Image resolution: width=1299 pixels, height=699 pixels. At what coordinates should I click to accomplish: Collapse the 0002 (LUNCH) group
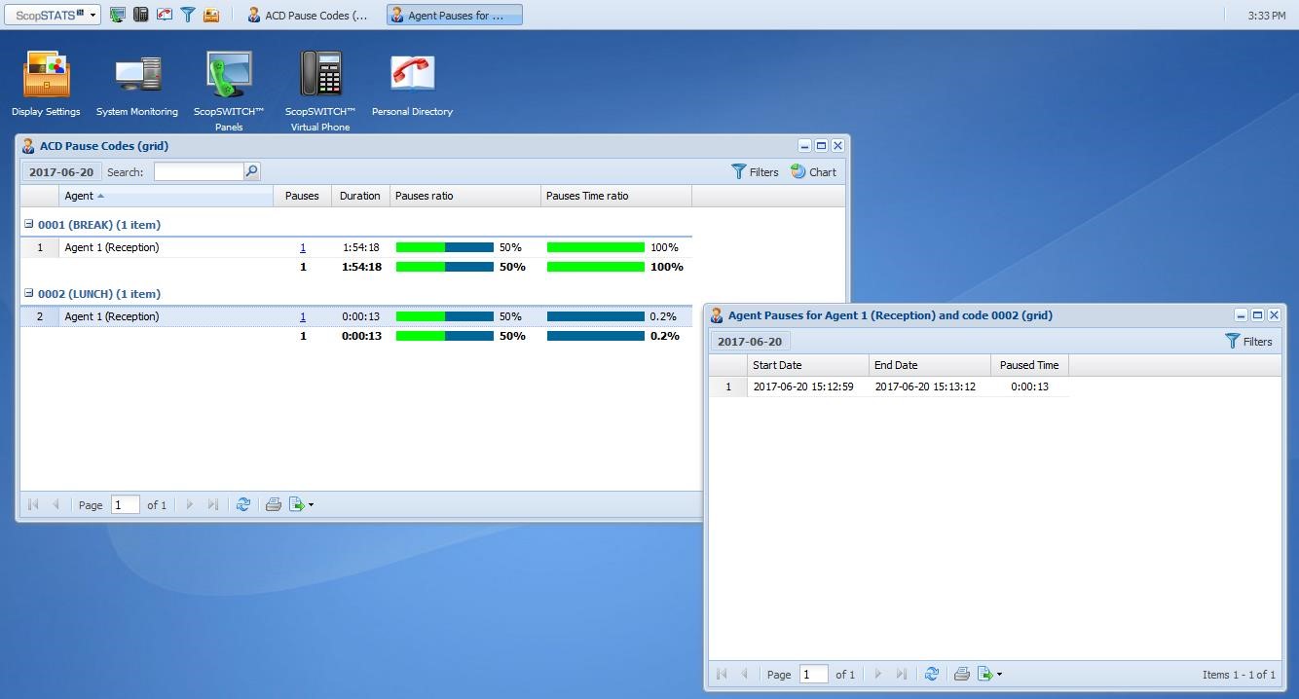click(29, 293)
